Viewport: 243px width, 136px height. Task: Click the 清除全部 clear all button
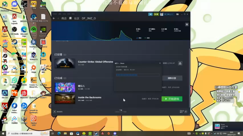[172, 78]
